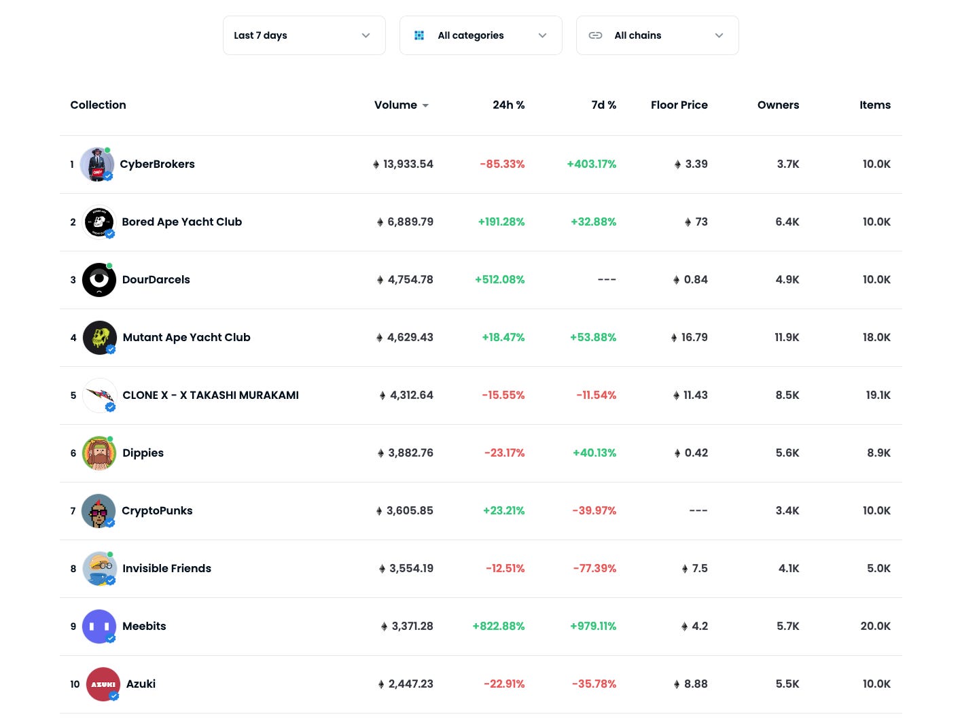Screen dimensions: 960x721
Task: Open the DourDarcels collection link
Action: point(156,279)
